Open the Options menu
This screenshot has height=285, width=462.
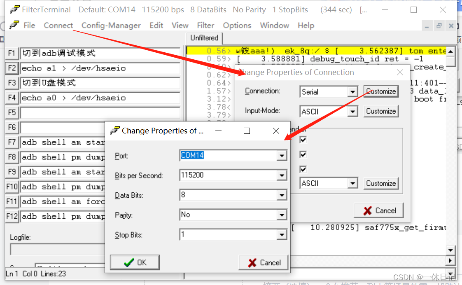[237, 26]
